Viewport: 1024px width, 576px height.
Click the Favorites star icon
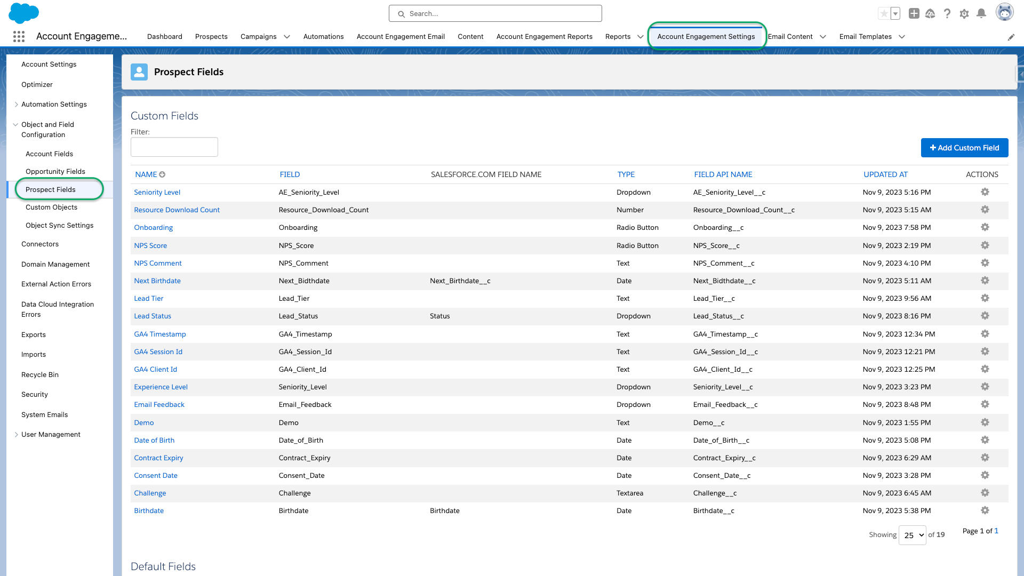[x=884, y=14]
